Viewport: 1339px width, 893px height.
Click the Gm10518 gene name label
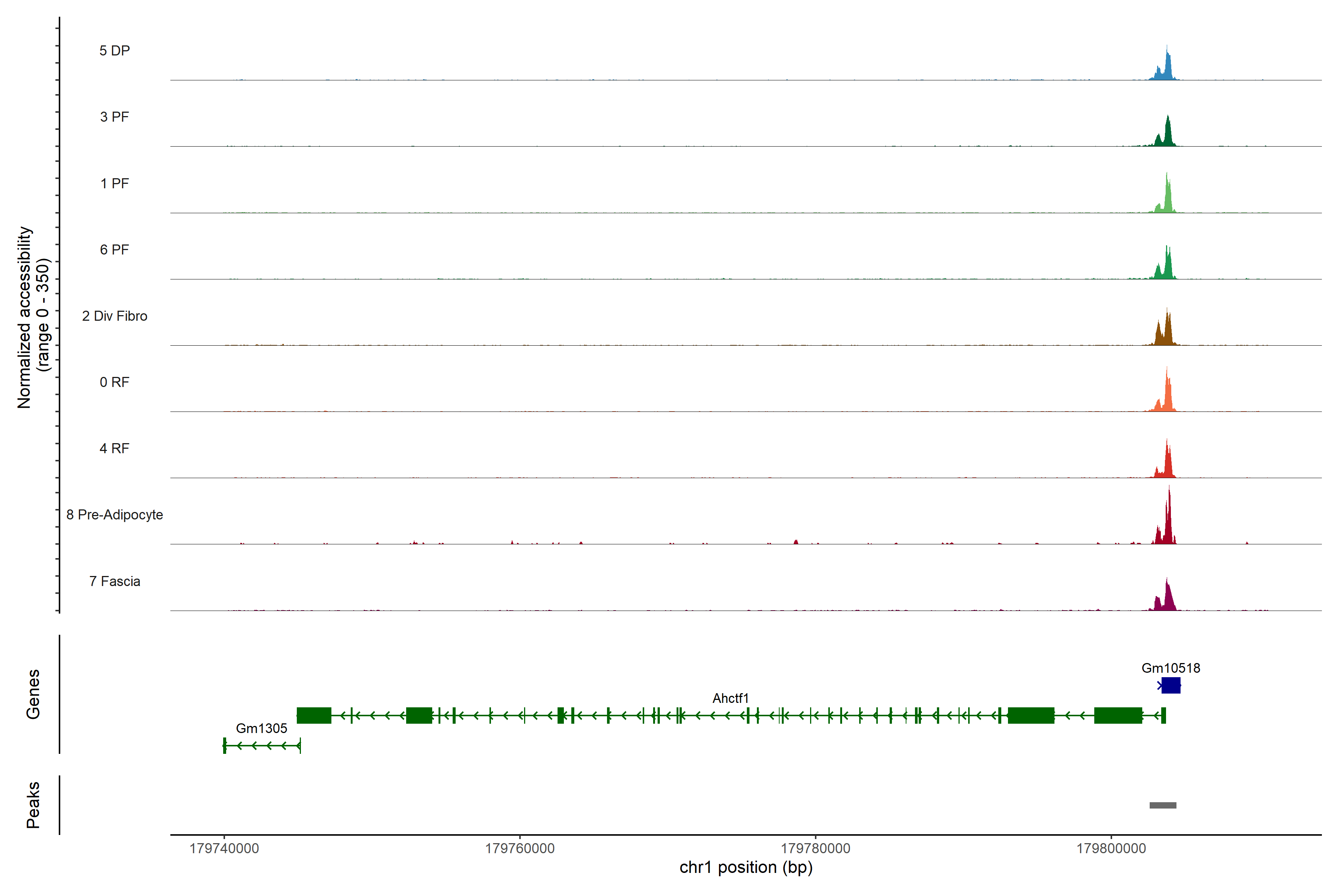[1171, 668]
